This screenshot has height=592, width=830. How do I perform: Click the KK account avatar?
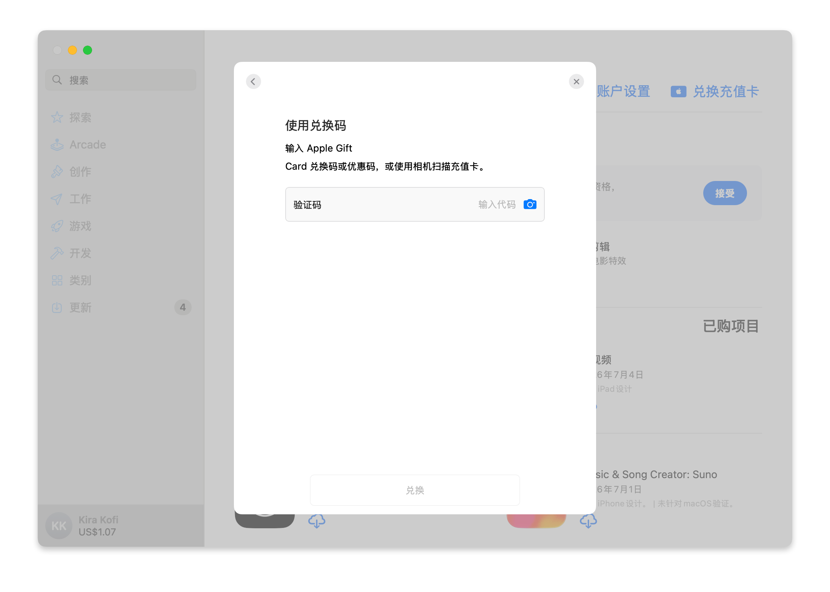pyautogui.click(x=59, y=526)
